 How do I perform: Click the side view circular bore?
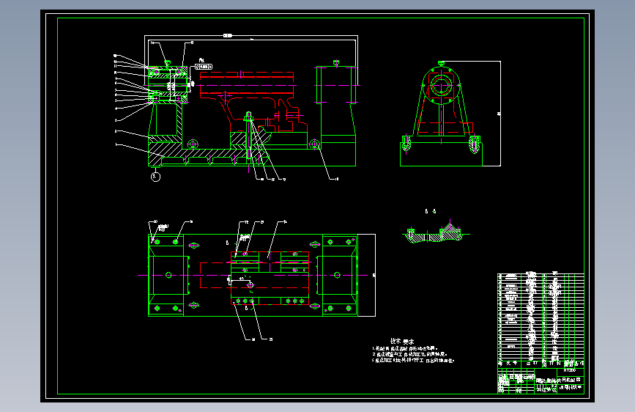pos(441,86)
